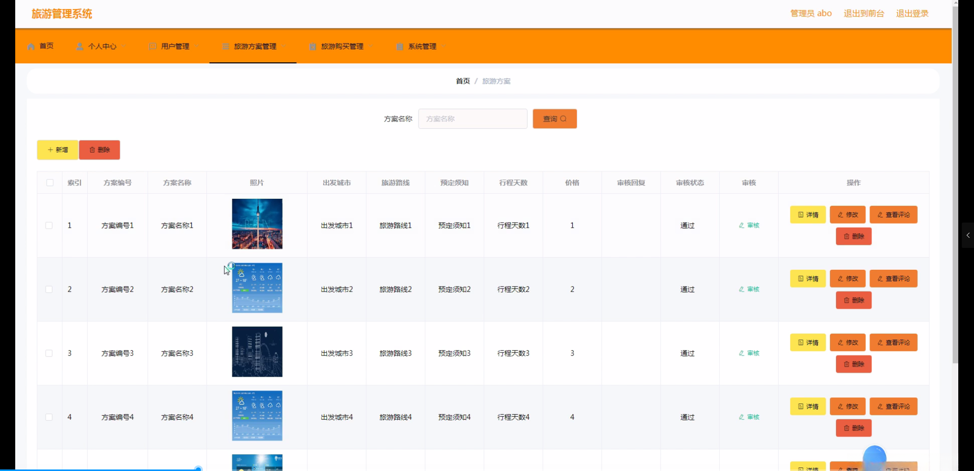Expand the side panel arrow on right edge

[x=968, y=235]
